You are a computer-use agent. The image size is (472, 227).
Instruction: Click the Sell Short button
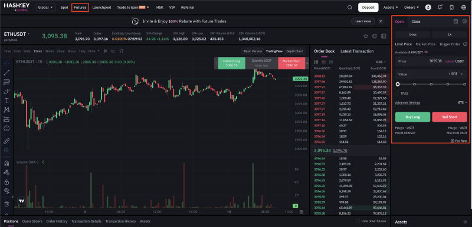(450, 117)
